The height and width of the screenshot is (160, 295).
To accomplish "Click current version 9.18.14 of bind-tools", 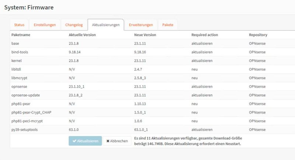I will [x=74, y=52].
